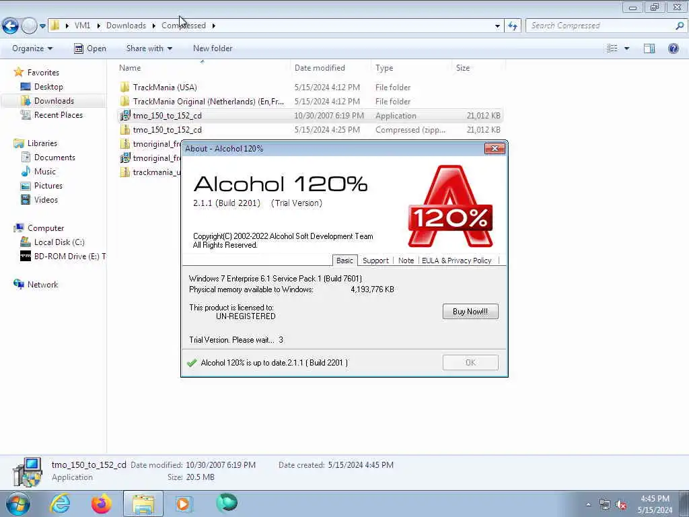Expand the arrow after VM1 breadcrumb

click(98, 26)
